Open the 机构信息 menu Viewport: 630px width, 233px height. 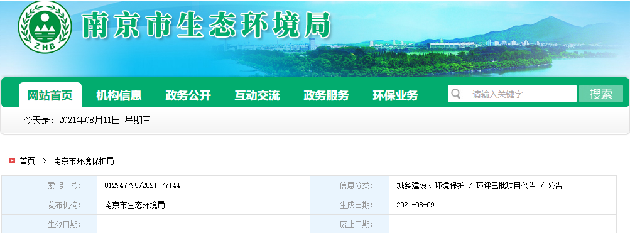[x=119, y=95]
